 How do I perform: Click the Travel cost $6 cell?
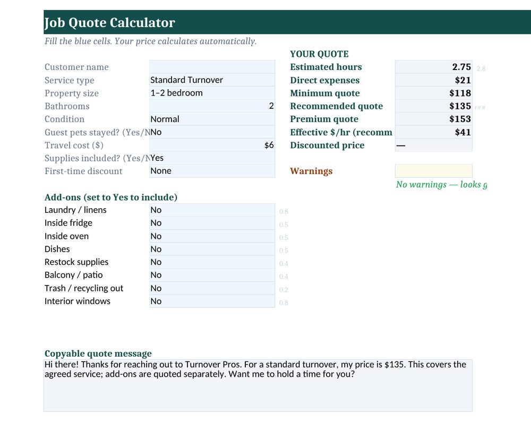click(212, 145)
